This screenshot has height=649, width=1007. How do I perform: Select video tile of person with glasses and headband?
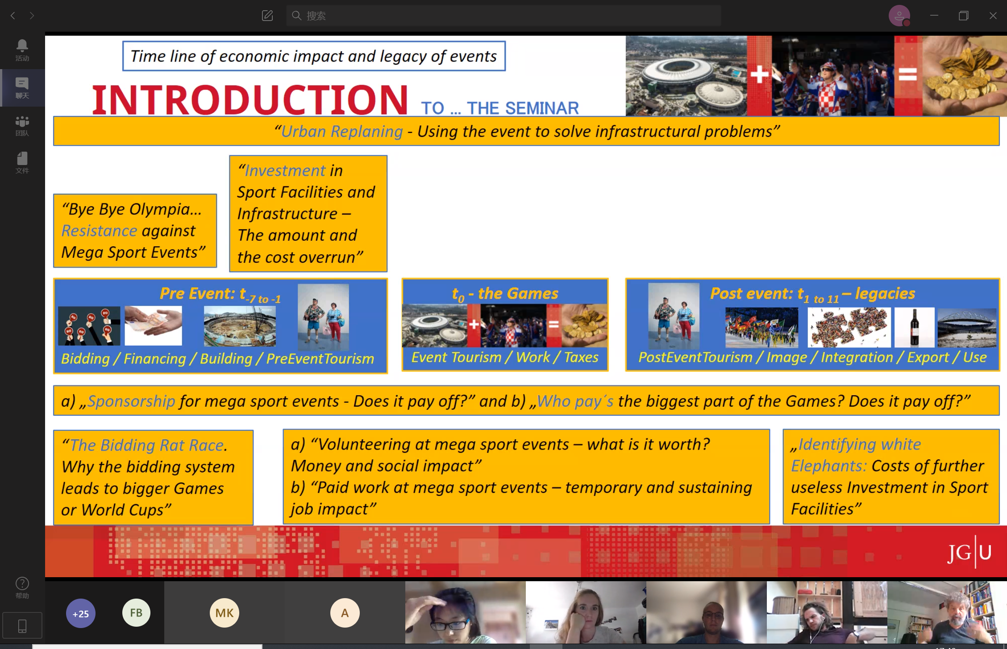tap(466, 612)
